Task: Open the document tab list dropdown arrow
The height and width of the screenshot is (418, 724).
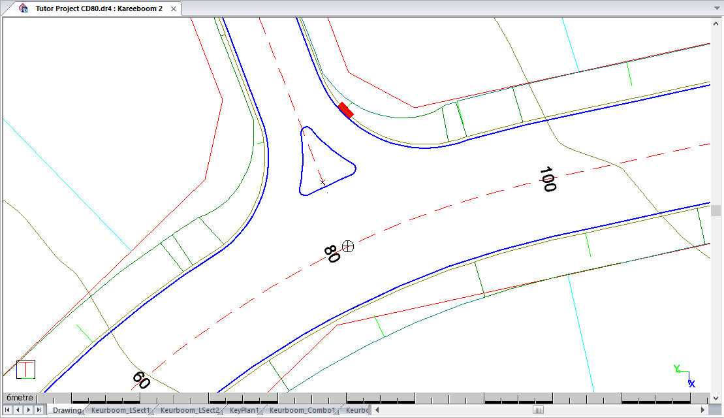Action: pyautogui.click(x=715, y=9)
